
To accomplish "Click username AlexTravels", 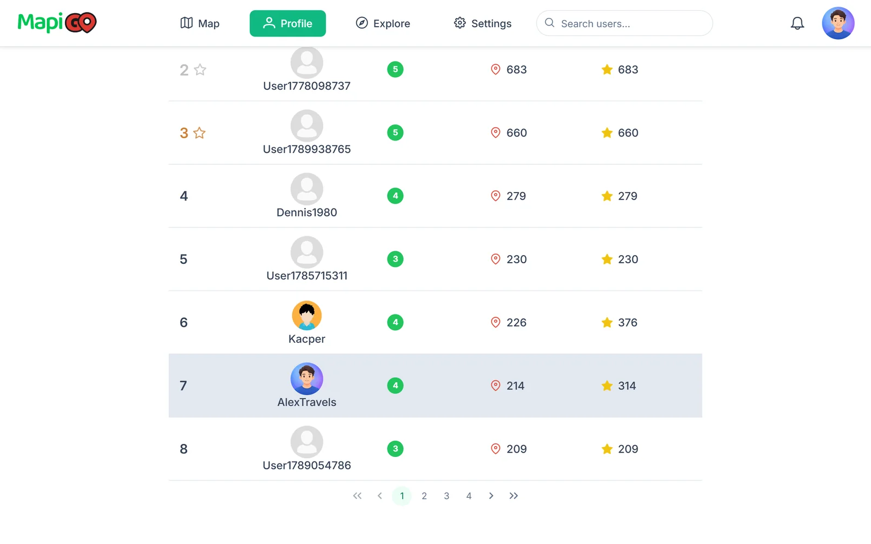I will (x=307, y=402).
